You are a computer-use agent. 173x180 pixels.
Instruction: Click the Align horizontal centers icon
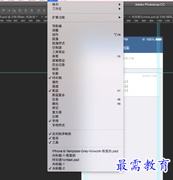click(x=26, y=11)
